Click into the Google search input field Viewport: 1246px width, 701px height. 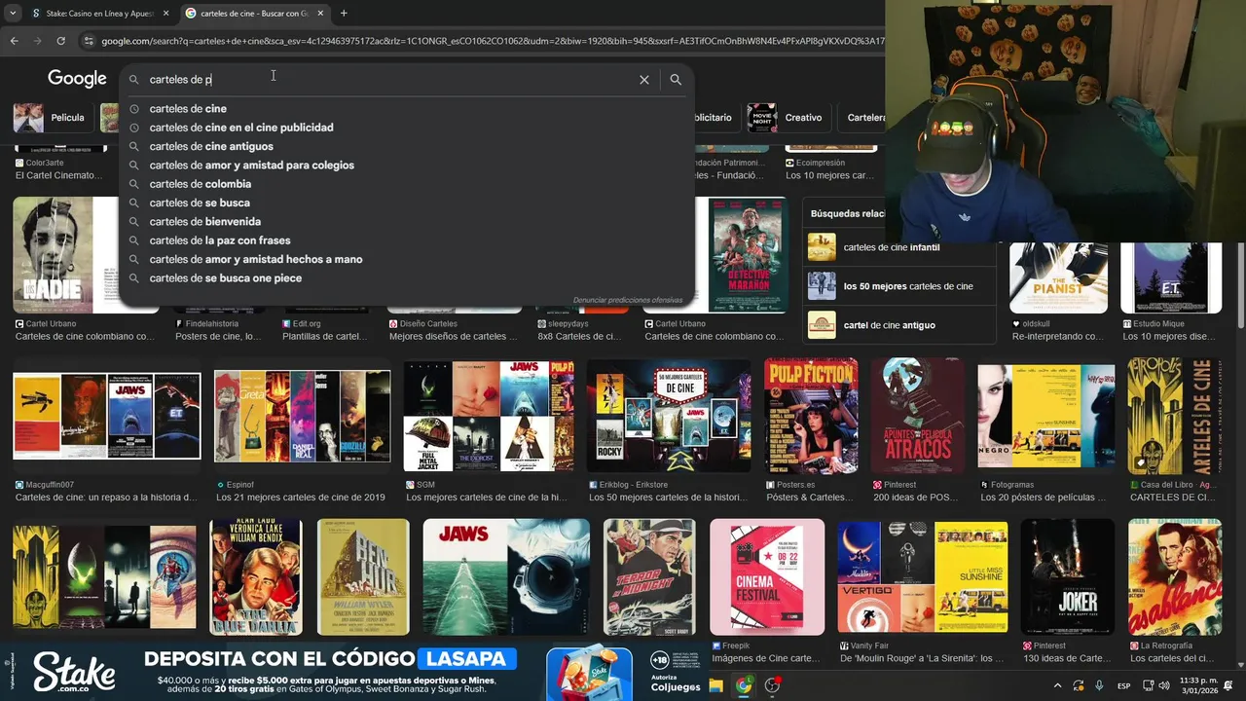click(389, 80)
